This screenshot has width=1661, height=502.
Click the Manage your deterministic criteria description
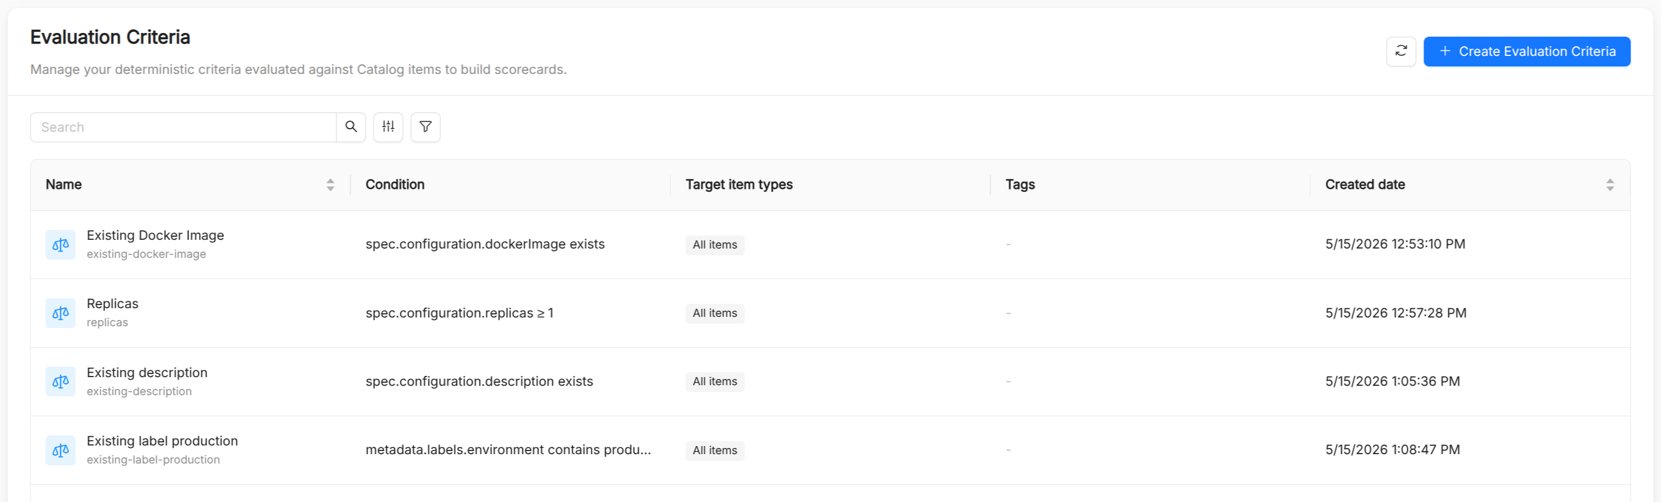pos(298,70)
